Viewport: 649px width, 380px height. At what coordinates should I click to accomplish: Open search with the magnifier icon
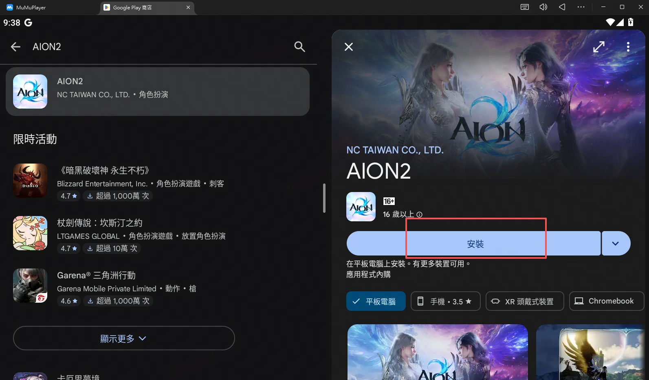(299, 47)
